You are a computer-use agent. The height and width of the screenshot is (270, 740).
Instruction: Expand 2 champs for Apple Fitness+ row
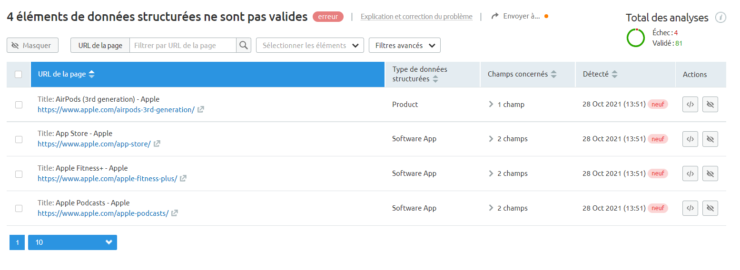tap(508, 174)
